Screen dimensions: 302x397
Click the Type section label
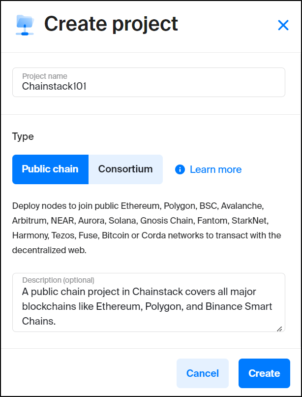tap(23, 136)
